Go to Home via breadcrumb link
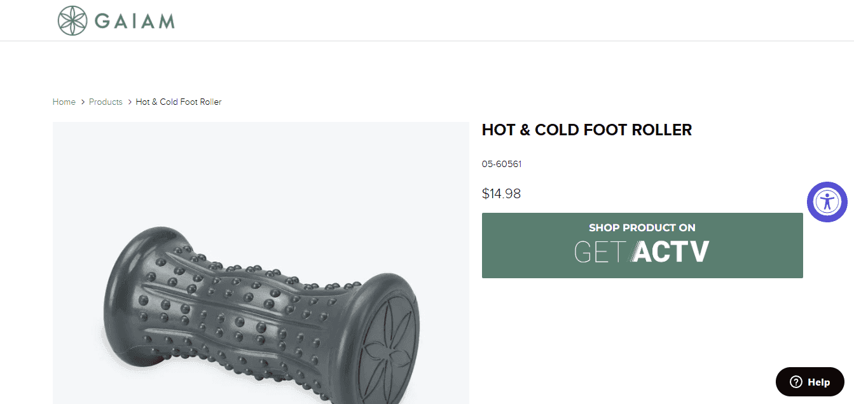This screenshot has width=854, height=404. coord(64,102)
